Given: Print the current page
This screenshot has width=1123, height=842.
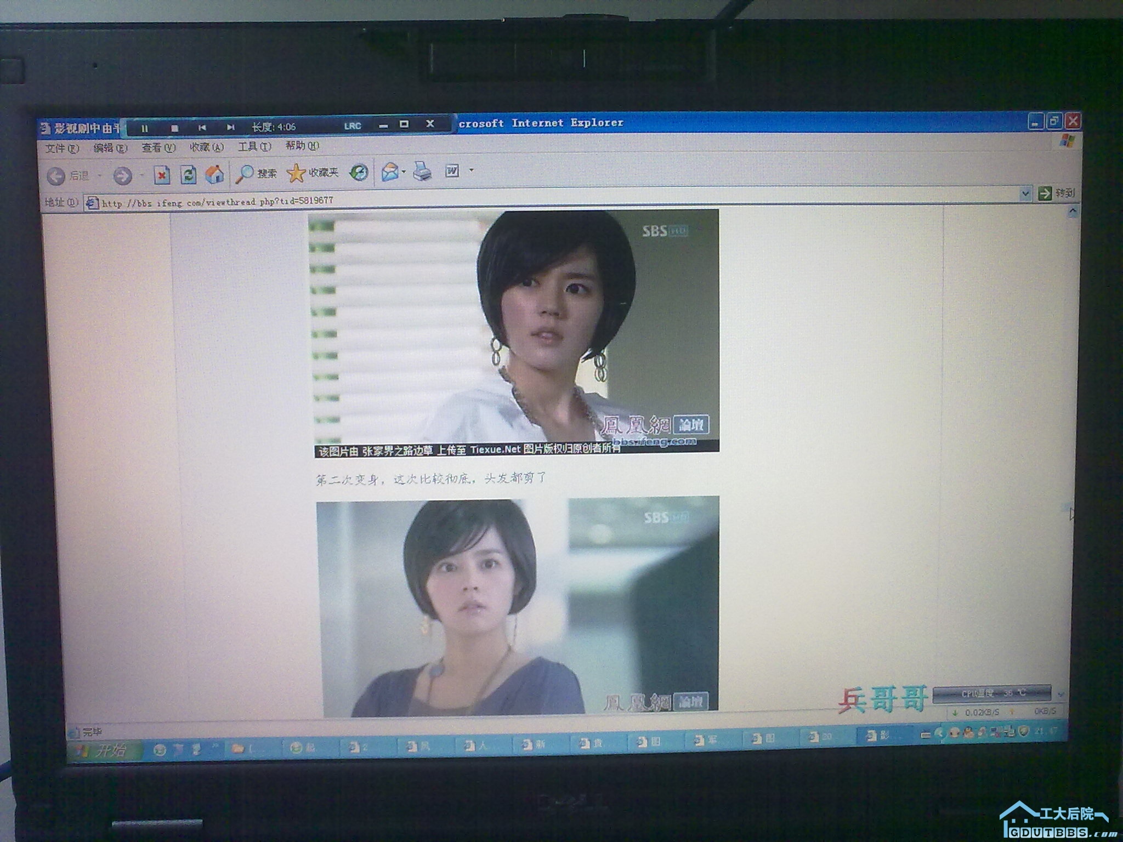Looking at the screenshot, I should pyautogui.click(x=422, y=171).
